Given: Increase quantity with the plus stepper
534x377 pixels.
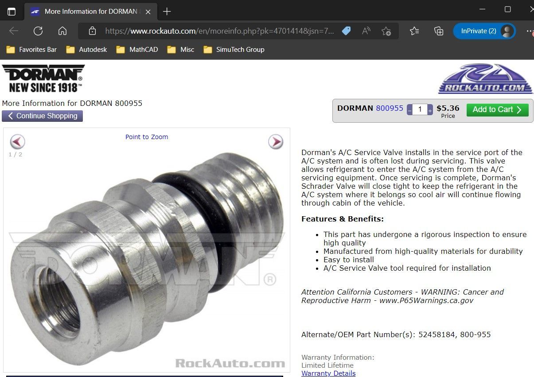Looking at the screenshot, I should [x=430, y=110].
